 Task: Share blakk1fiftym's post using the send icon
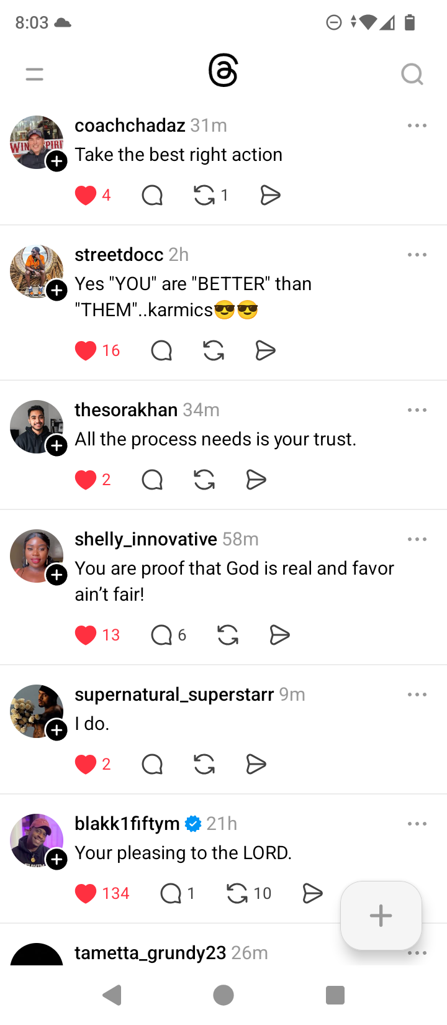[312, 894]
